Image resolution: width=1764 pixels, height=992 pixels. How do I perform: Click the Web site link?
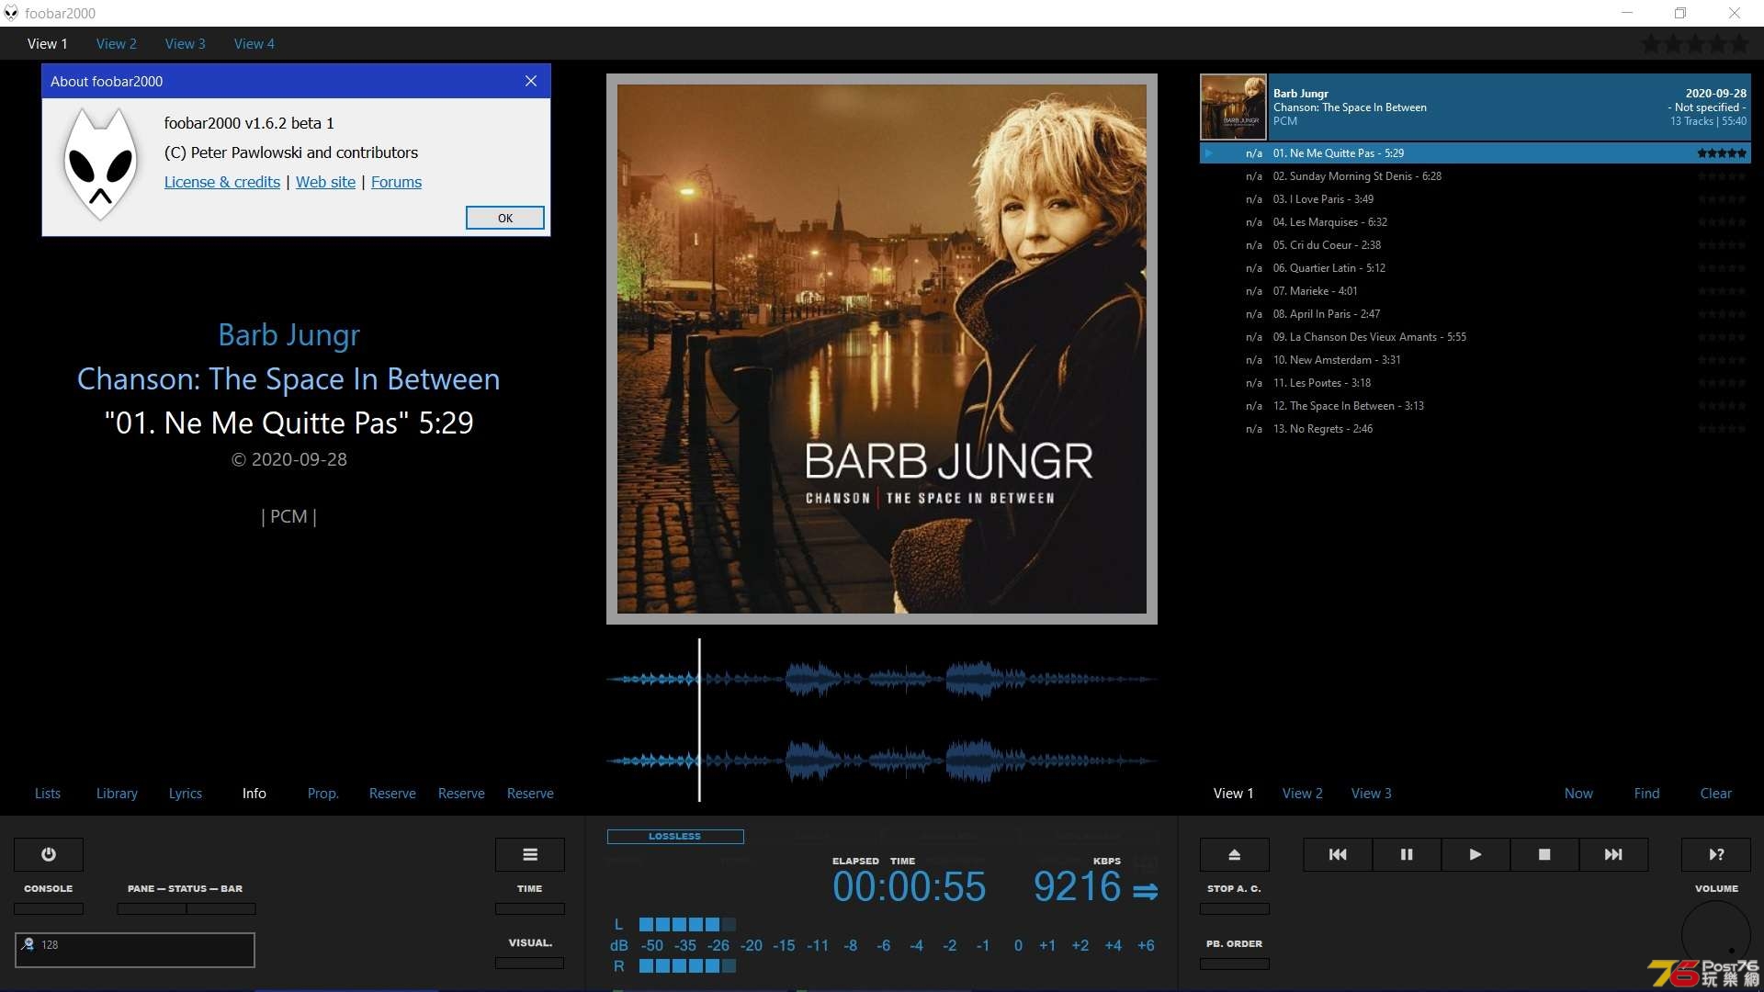(324, 182)
